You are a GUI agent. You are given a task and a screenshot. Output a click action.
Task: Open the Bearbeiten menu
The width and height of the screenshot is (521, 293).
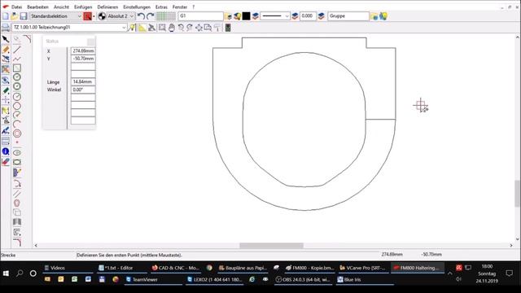pyautogui.click(x=37, y=7)
